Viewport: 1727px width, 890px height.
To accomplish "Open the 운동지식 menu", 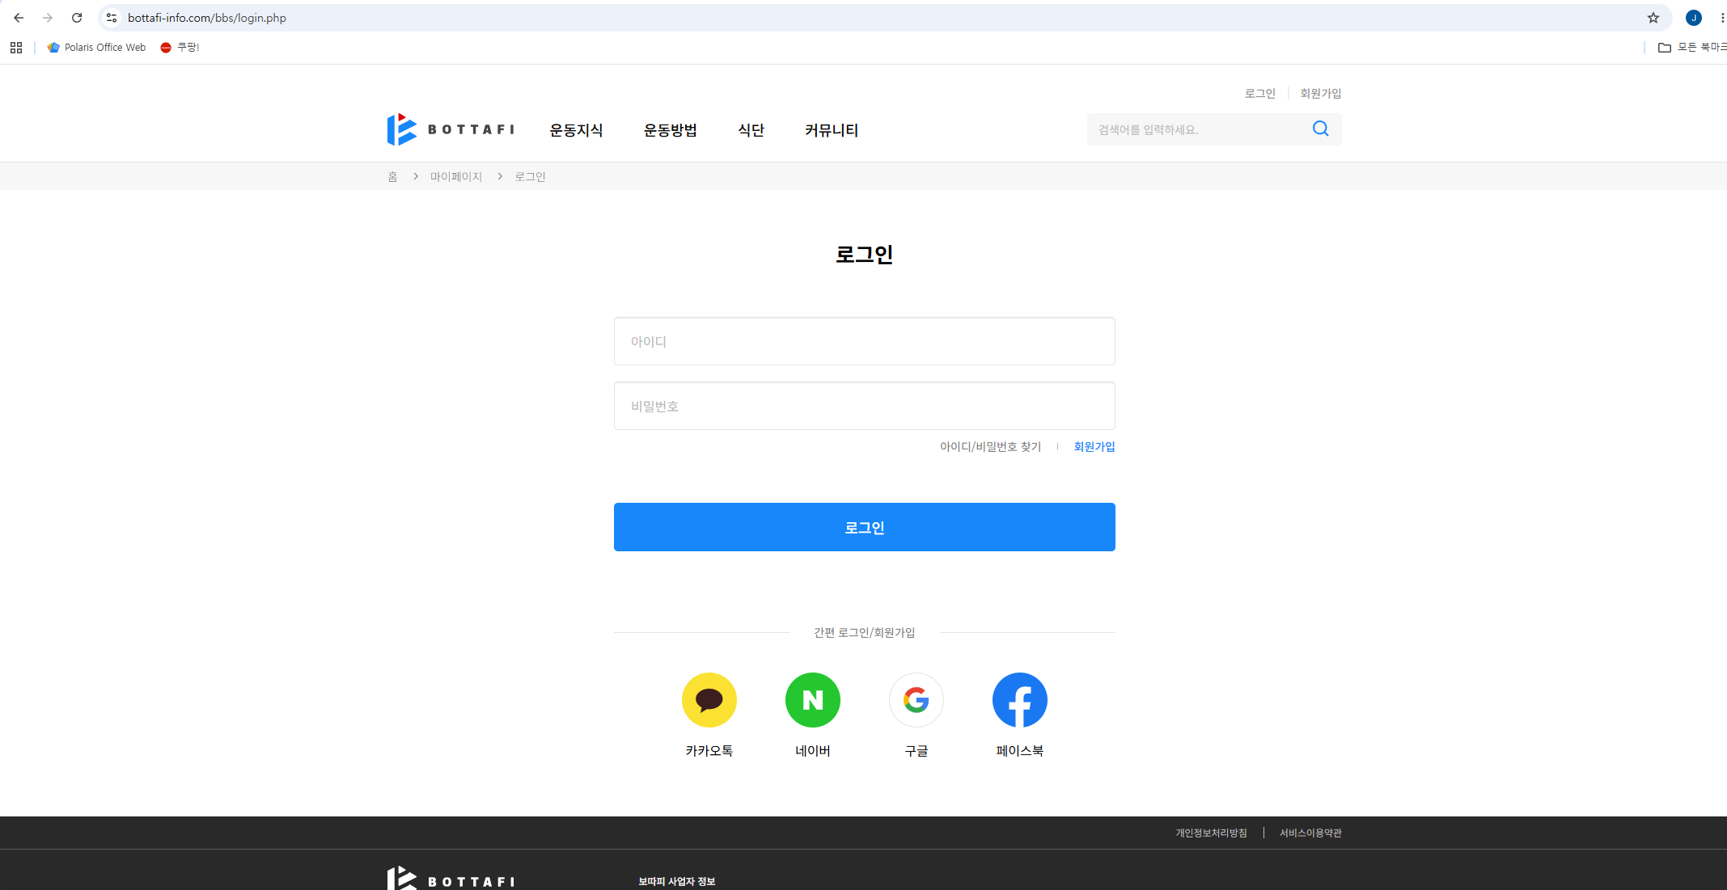I will (x=576, y=130).
